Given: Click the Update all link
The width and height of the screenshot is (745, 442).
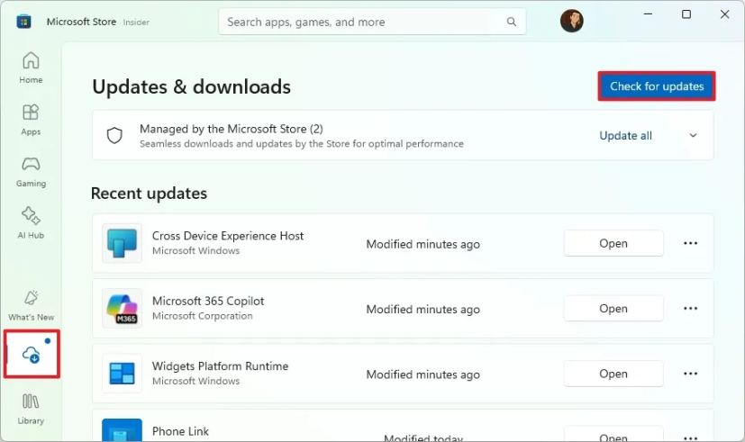Looking at the screenshot, I should tap(625, 136).
